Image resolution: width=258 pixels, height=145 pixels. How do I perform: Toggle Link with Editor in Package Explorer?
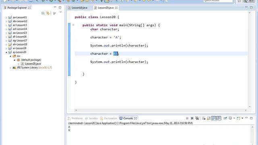tap(48, 13)
